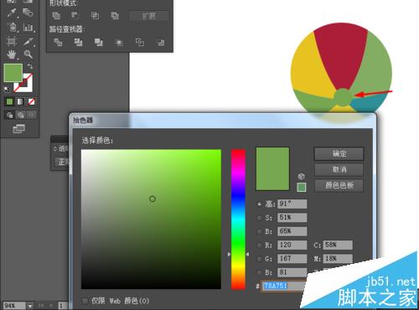Click the large green color preview
This screenshot has height=310, width=419.
[x=272, y=169]
